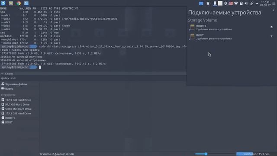
Task: Open BOOT in Dolphin devices list
Action: coord(7,122)
